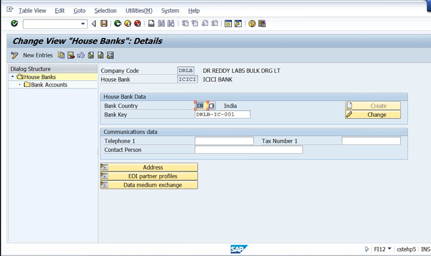This screenshot has height=256, width=431.
Task: Click the Create bank data button
Action: click(373, 106)
